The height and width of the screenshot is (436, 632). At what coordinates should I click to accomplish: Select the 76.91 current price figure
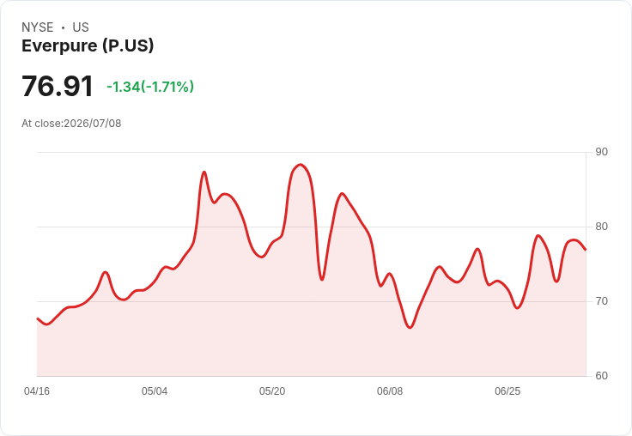coord(58,86)
